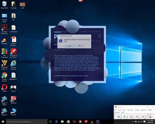Select the Freemake Video Converter shortcut
This screenshot has width=155, height=124.
pos(4,65)
